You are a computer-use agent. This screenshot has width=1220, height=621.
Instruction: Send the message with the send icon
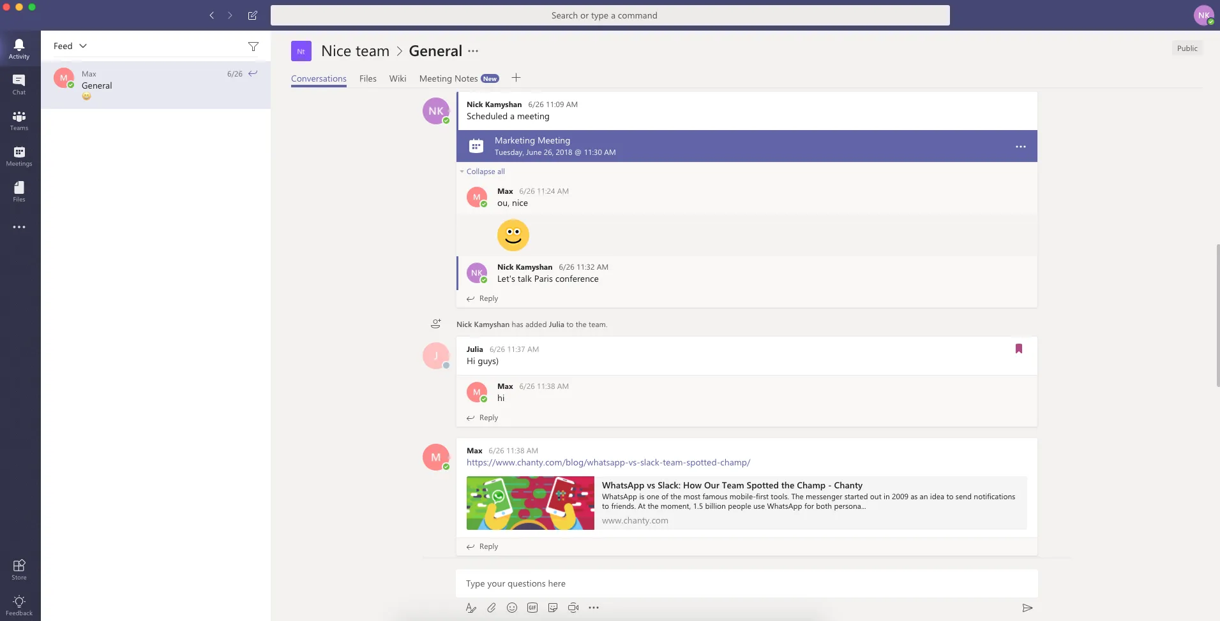(x=1026, y=608)
